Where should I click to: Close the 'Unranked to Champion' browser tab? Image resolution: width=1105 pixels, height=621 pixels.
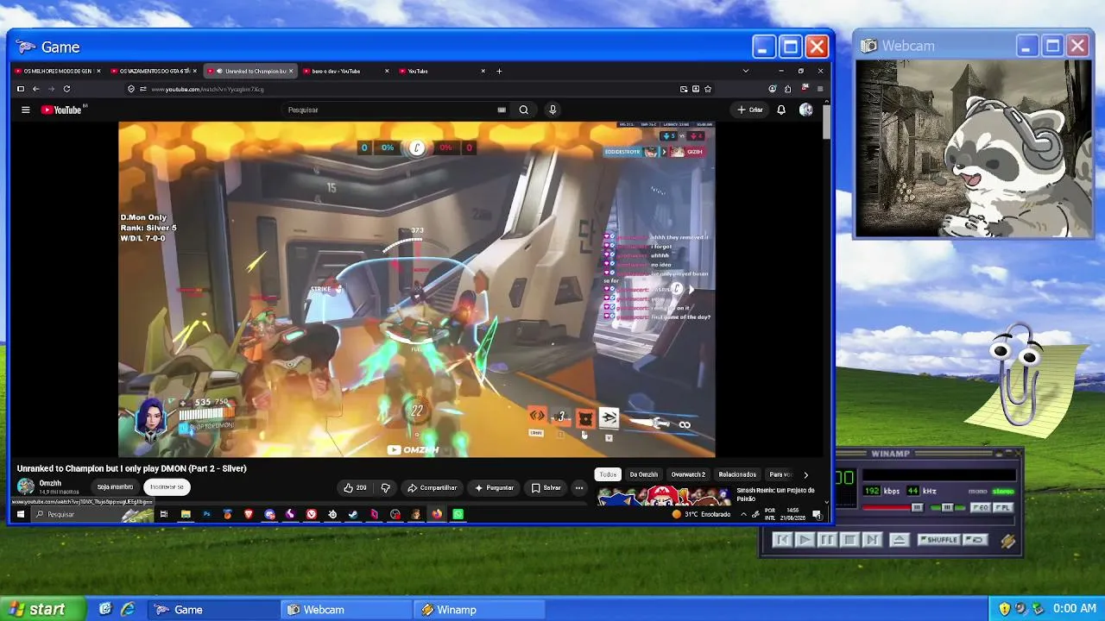[291, 71]
